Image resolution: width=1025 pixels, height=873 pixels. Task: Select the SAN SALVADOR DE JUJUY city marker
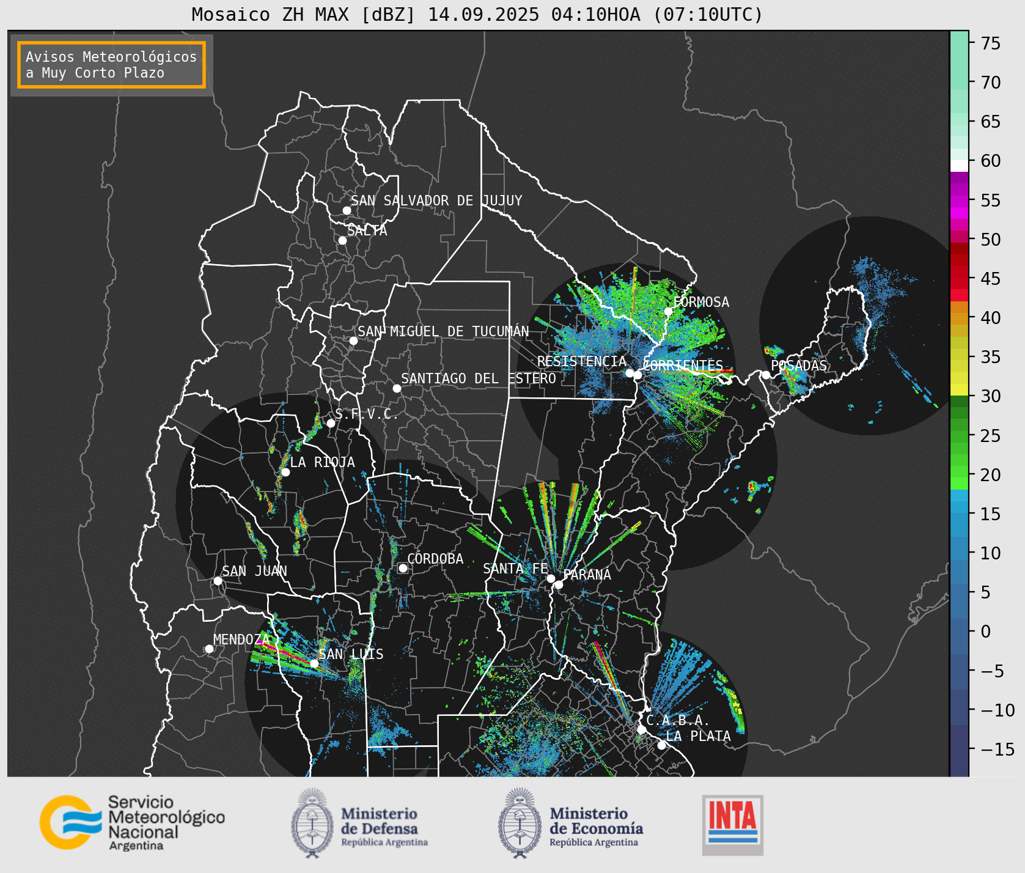pyautogui.click(x=347, y=210)
